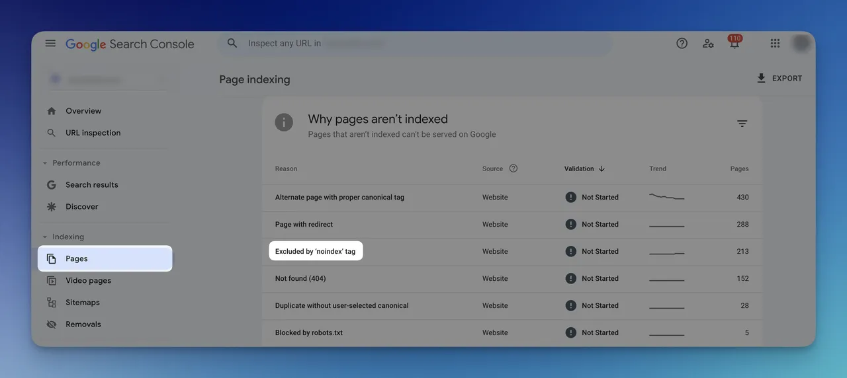
Task: Open Removals in the sidebar
Action: click(x=83, y=324)
